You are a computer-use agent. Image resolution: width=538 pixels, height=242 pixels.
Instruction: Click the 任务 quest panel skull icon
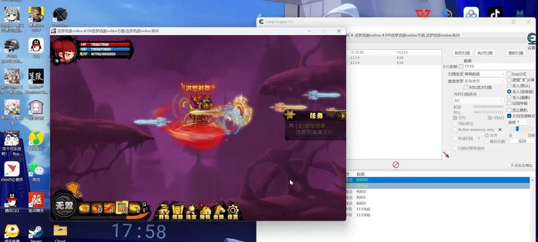(290, 114)
